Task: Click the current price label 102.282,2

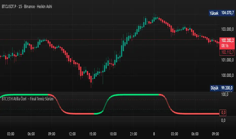Action: pos(227,40)
